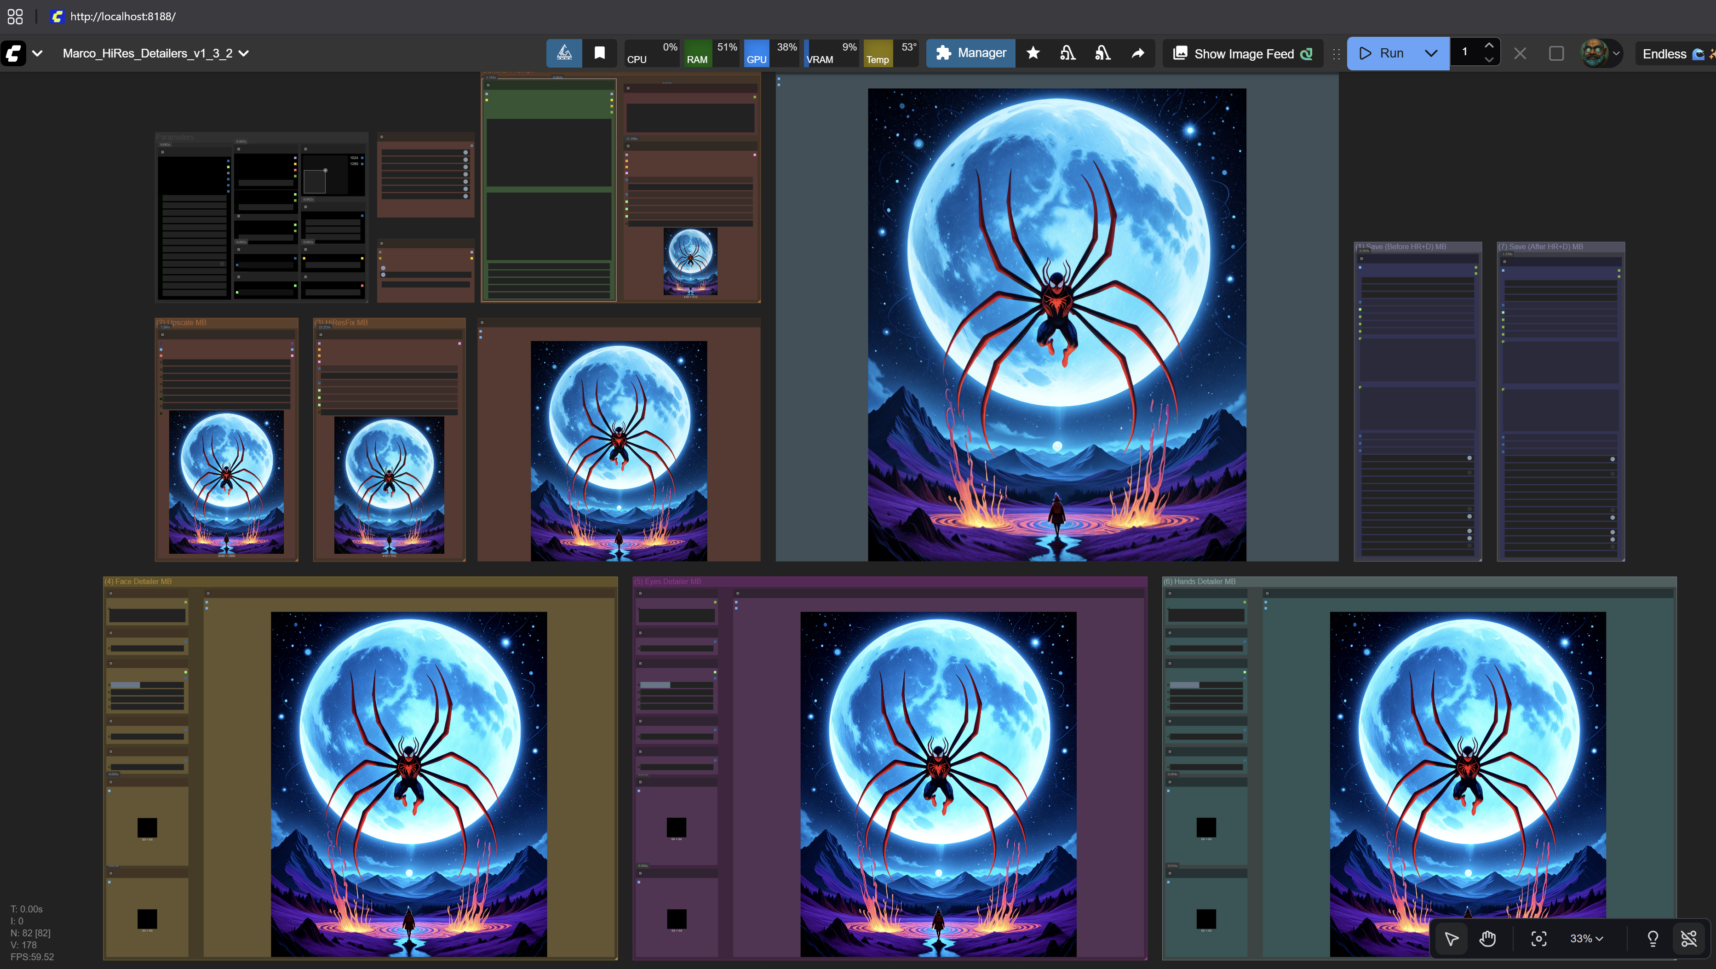The height and width of the screenshot is (969, 1716).
Task: Click the square checkbox beside the avatar
Action: [1556, 53]
